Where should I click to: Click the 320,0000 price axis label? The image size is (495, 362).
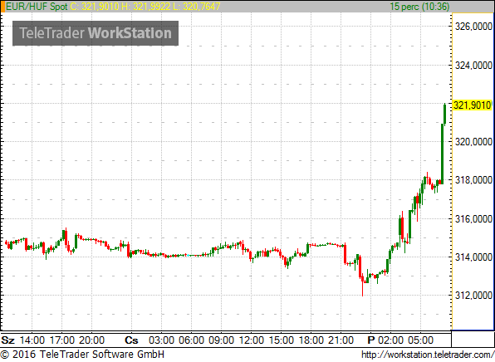tap(473, 142)
